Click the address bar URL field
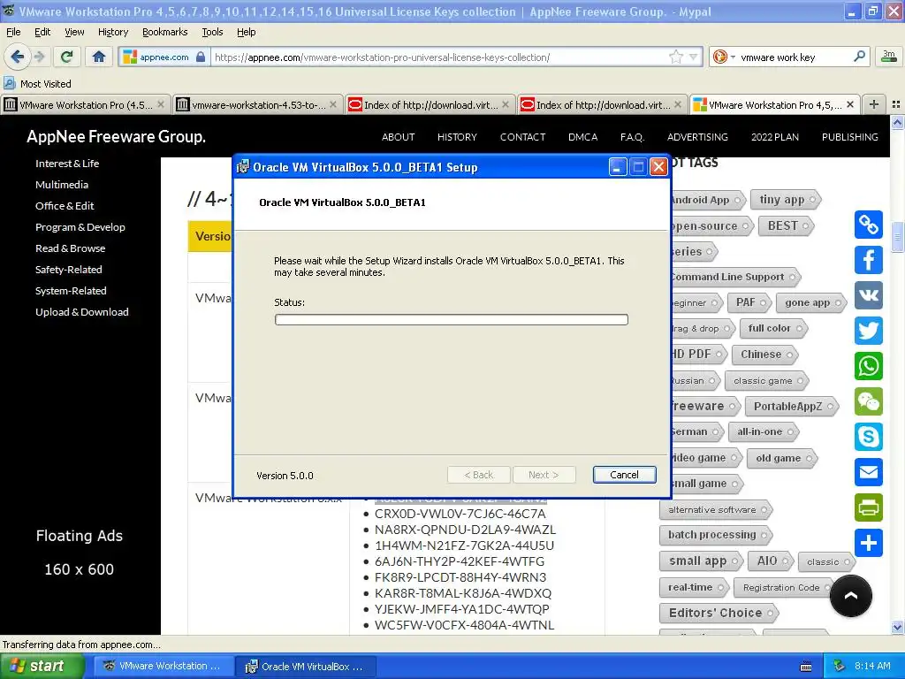The image size is (905, 679). tap(438, 57)
